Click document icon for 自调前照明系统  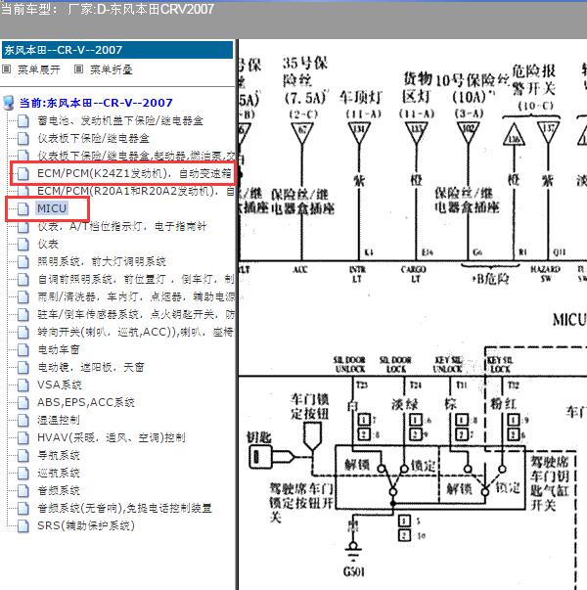(x=23, y=279)
